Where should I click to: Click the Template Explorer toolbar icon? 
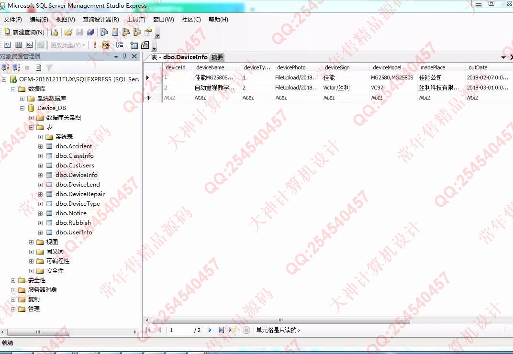(137, 32)
